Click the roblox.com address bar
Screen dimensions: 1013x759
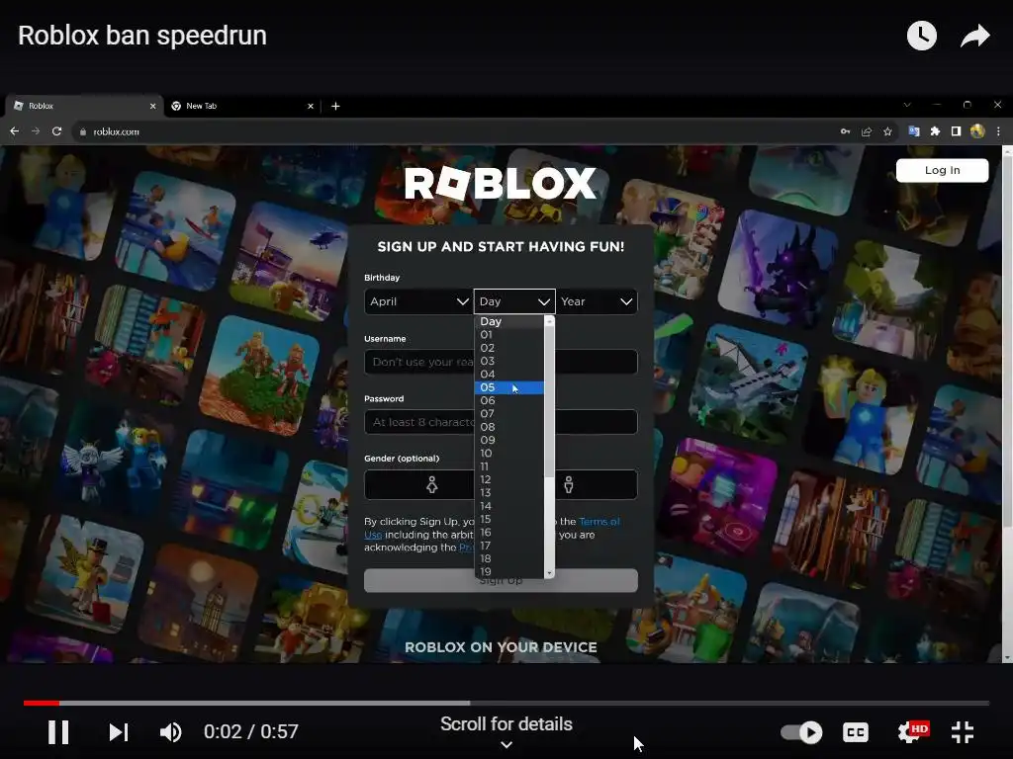click(452, 131)
